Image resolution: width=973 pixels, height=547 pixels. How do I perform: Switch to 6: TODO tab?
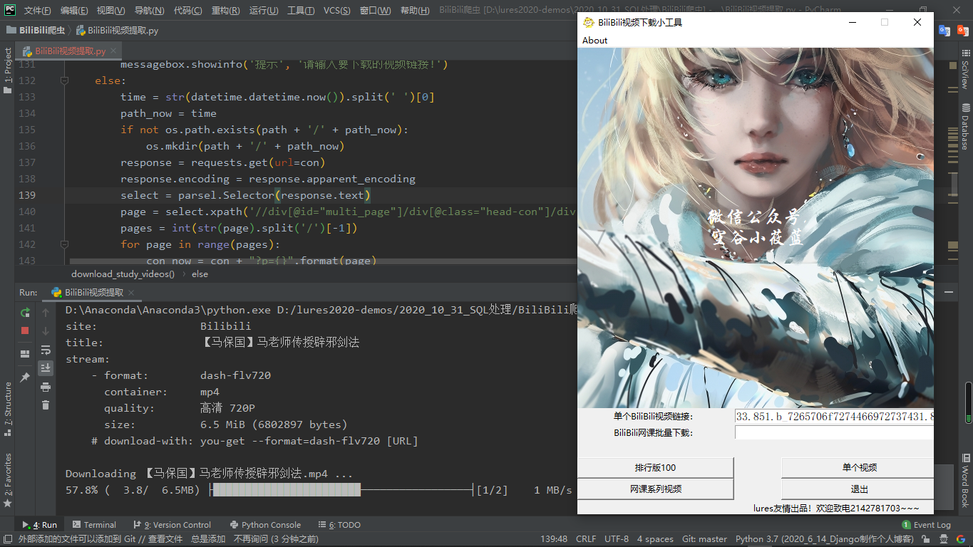[x=339, y=525]
